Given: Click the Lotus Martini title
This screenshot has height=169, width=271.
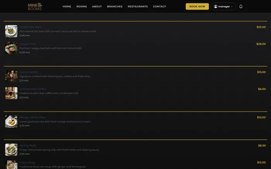Looking at the screenshot, I should tap(29, 72).
